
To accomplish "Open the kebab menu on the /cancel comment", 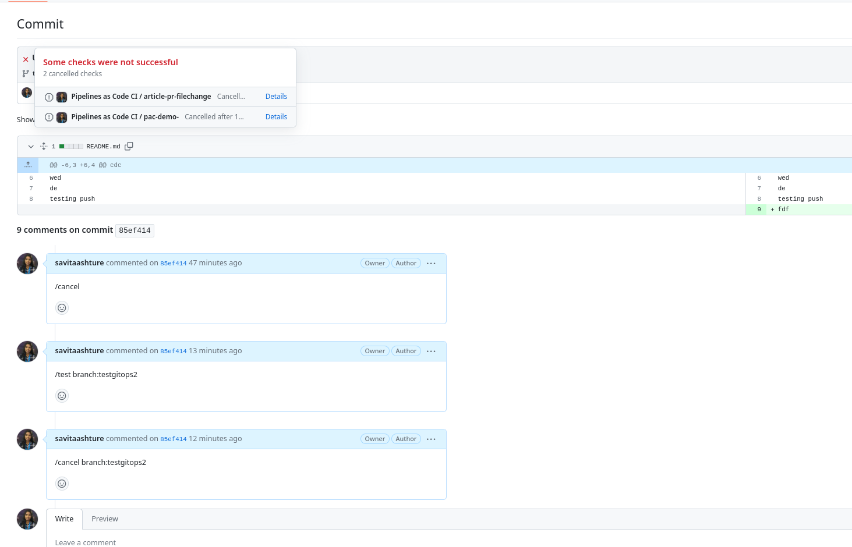I will coord(431,262).
